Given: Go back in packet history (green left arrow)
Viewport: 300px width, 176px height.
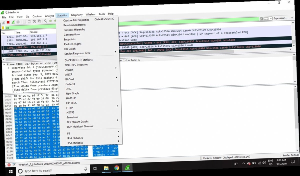Looking at the screenshot, I should pyautogui.click(x=50, y=21).
